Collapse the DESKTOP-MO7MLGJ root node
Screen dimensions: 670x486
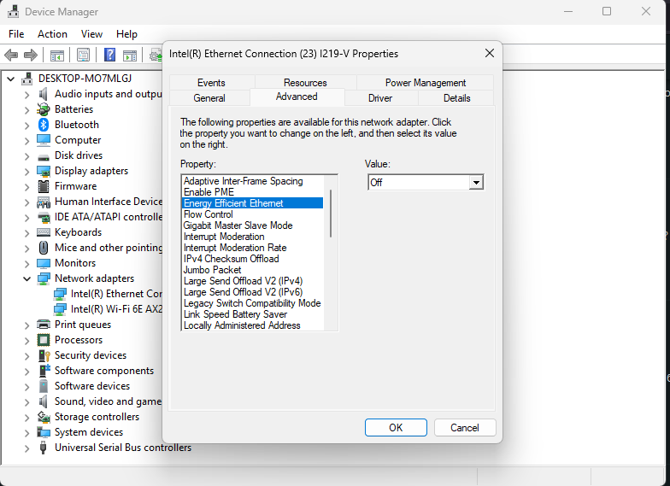coord(10,79)
